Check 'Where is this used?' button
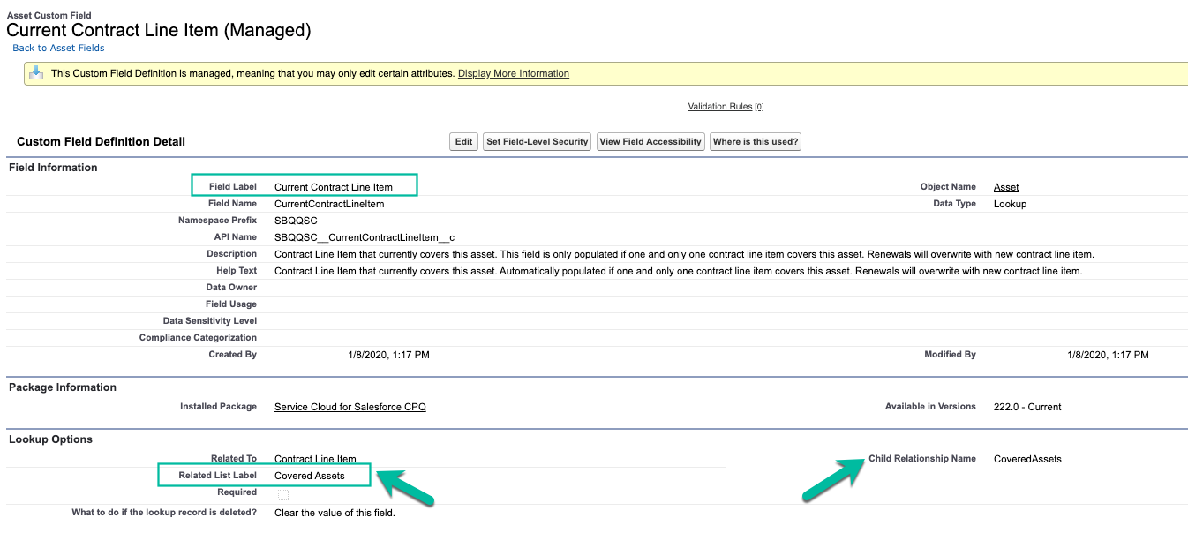The height and width of the screenshot is (533, 1188). [755, 141]
